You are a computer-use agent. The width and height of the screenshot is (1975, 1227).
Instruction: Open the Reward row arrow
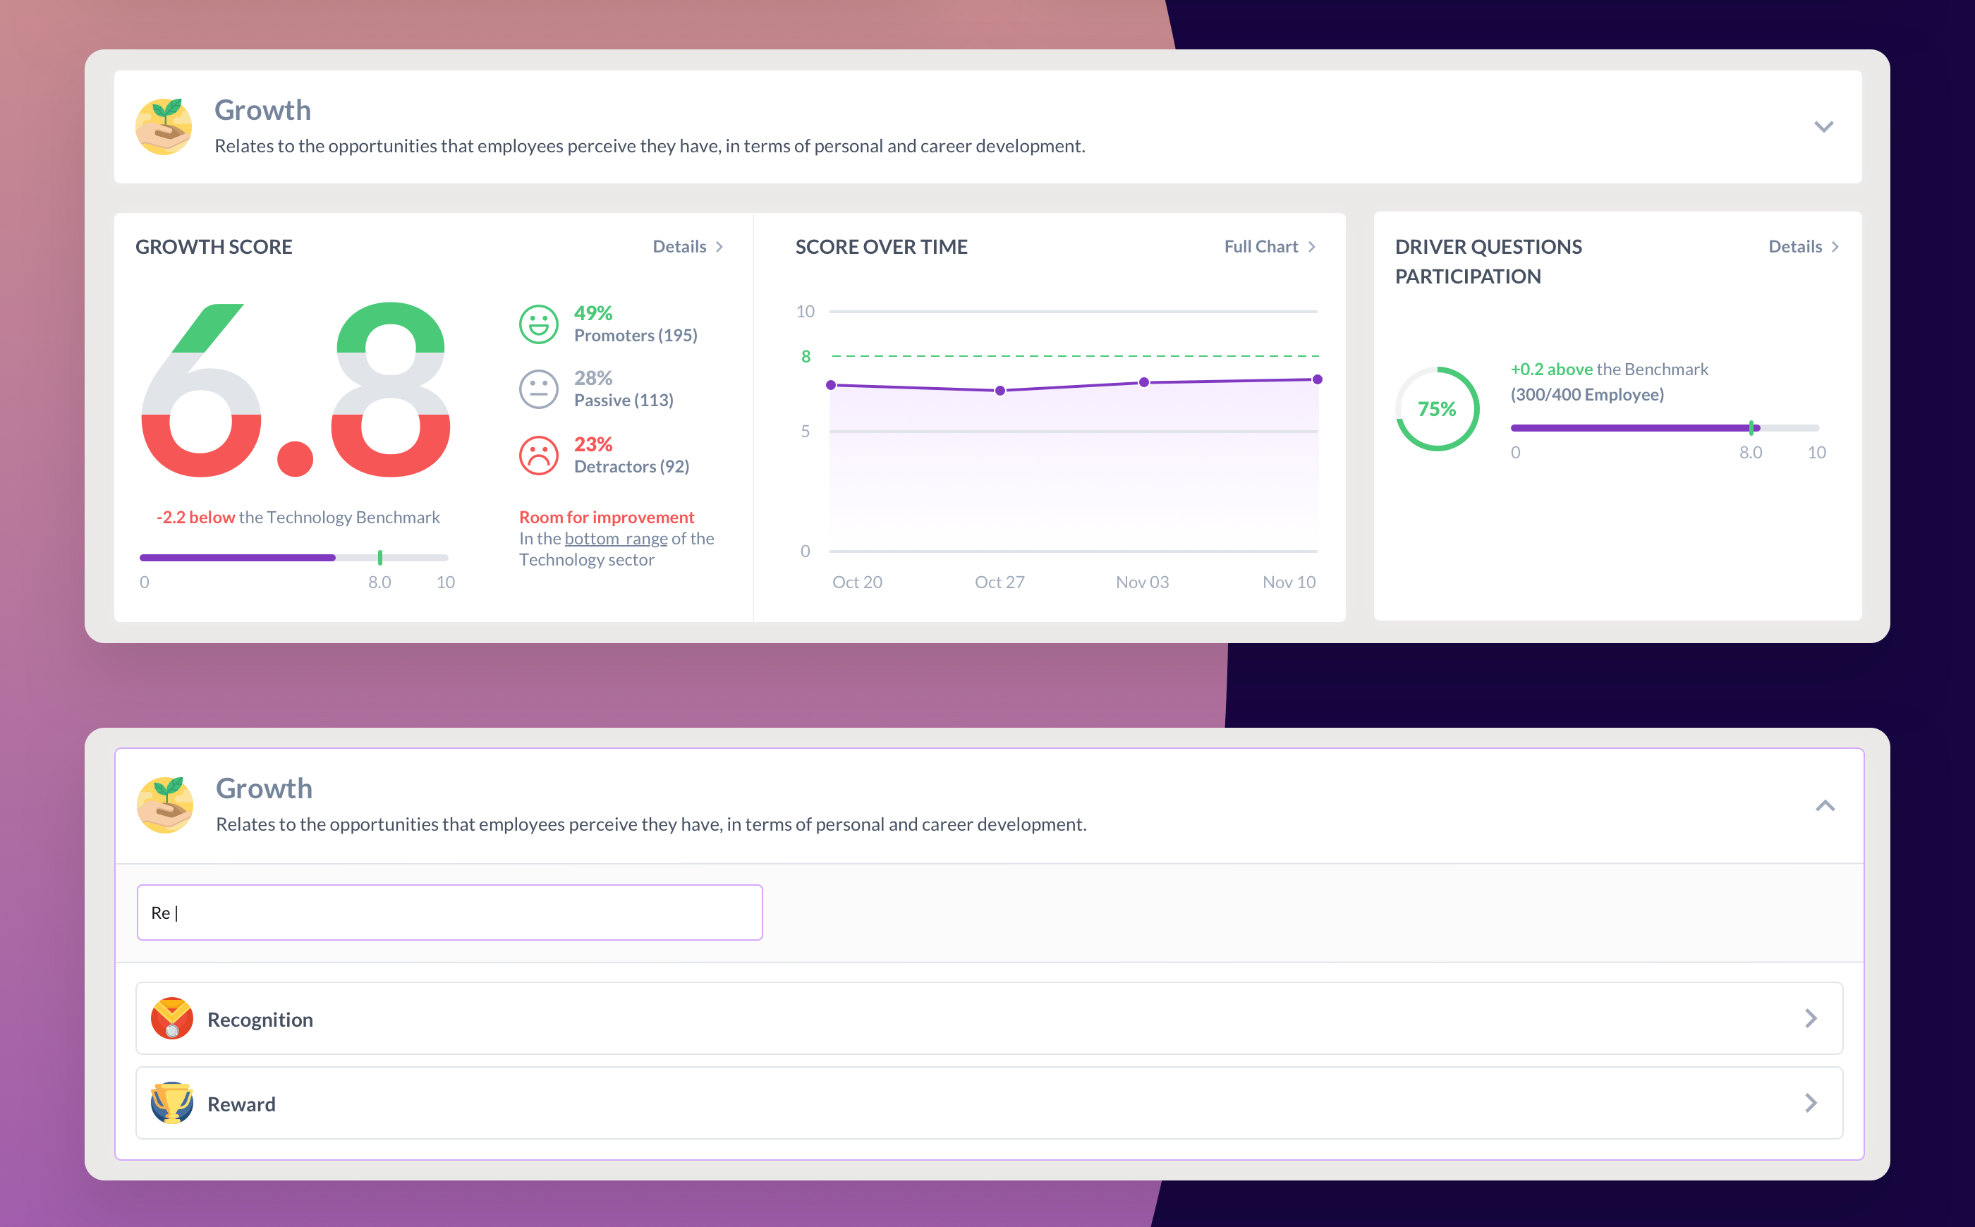click(x=1810, y=1103)
